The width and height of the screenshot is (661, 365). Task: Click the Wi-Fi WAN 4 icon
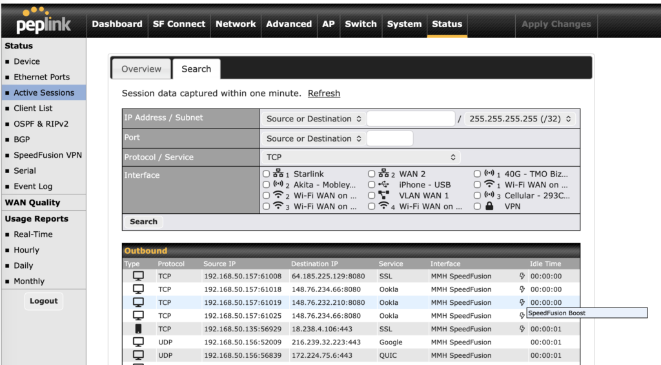[x=383, y=206]
